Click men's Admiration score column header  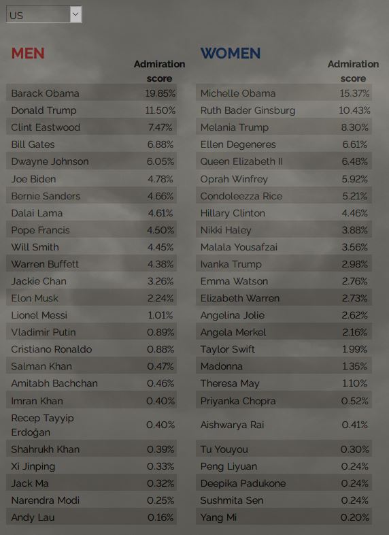click(159, 71)
